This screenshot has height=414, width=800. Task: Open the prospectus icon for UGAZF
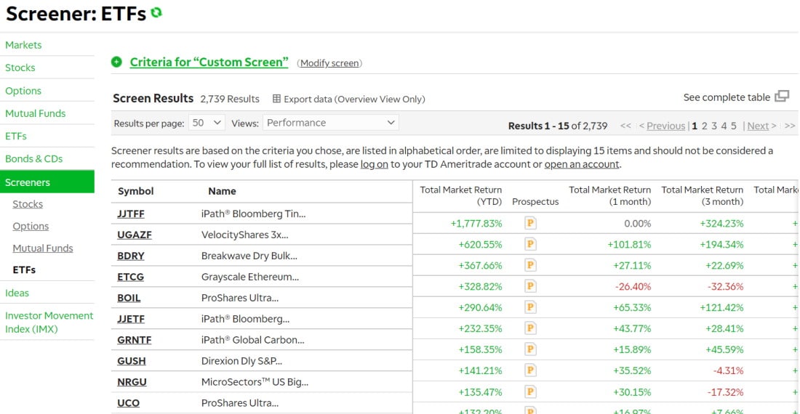pos(531,244)
